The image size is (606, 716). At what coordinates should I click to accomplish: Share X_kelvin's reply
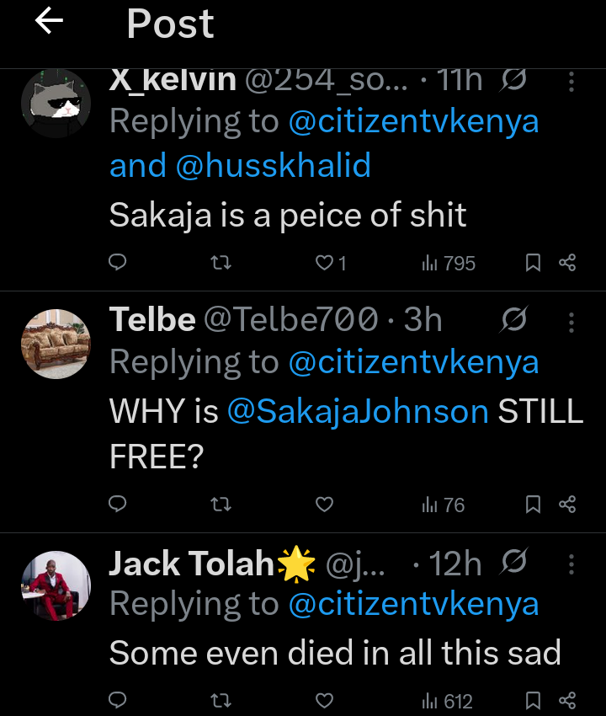click(x=567, y=263)
